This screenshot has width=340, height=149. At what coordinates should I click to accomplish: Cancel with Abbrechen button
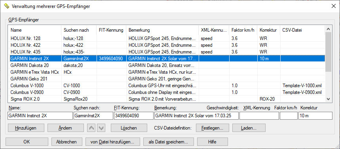(66, 142)
